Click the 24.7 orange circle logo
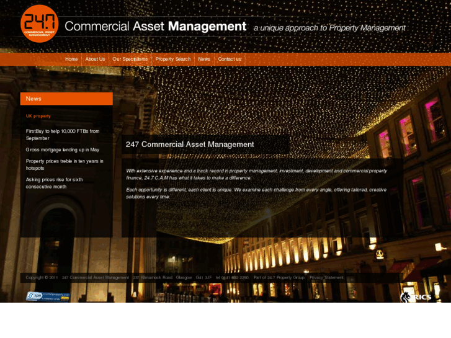Screen dimensions: 451x338 (x=40, y=24)
